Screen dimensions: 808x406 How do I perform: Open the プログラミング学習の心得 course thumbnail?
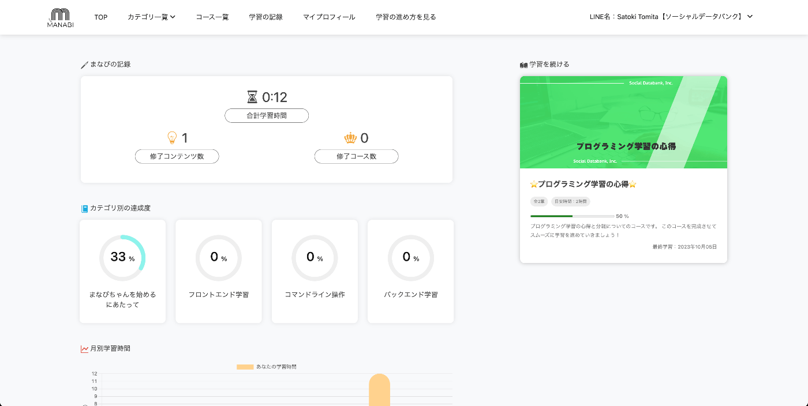click(x=623, y=122)
